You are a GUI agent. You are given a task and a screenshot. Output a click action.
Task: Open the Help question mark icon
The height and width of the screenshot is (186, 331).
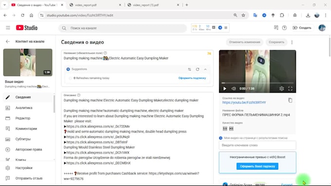[x=284, y=28]
